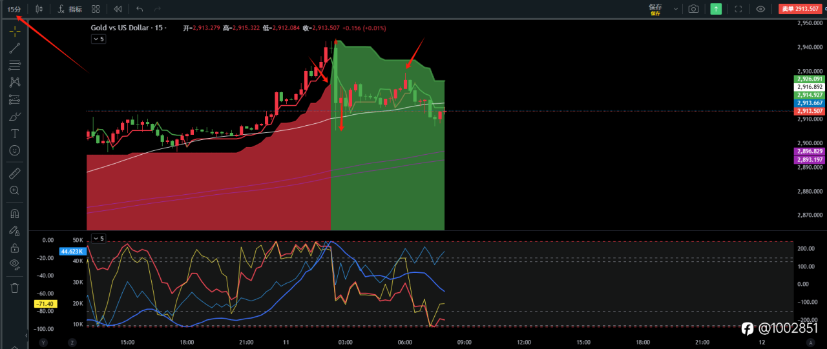Select the ruler measure tool
The width and height of the screenshot is (827, 349).
point(14,174)
